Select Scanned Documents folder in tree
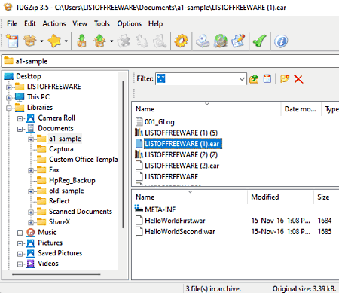Screen dimensions: 339x293 [81, 212]
